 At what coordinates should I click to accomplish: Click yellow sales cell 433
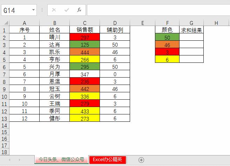85,111
